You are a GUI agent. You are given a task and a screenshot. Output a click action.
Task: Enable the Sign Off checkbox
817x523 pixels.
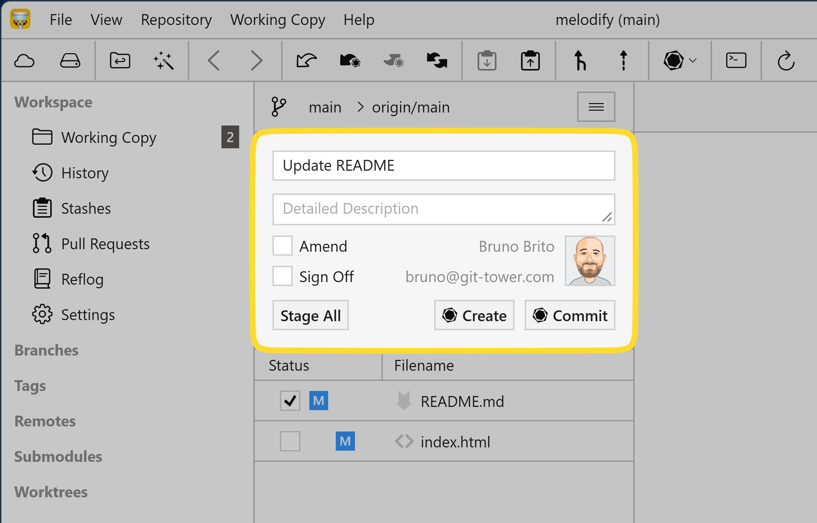click(x=283, y=276)
